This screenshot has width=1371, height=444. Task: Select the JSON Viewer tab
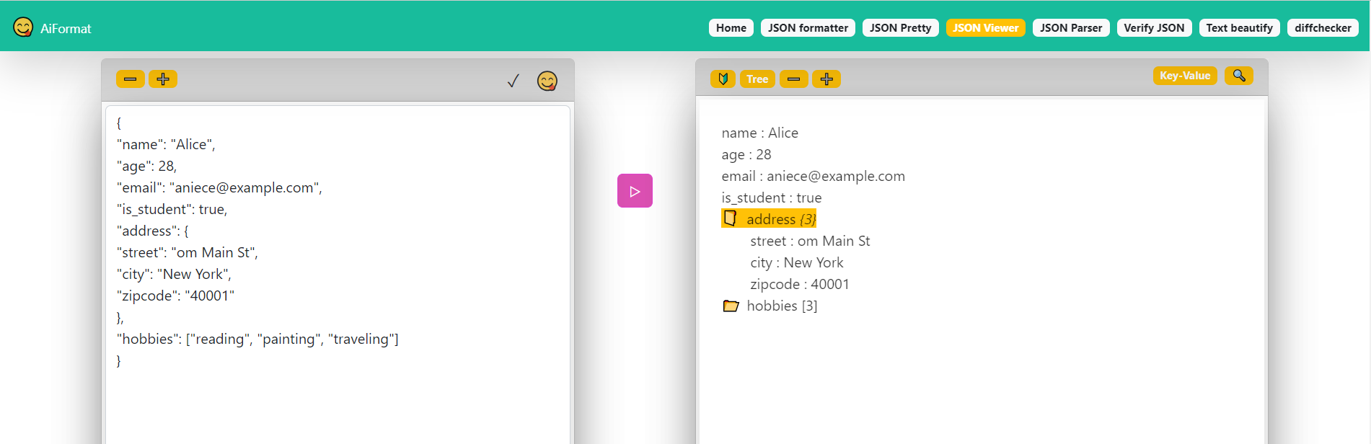click(986, 28)
